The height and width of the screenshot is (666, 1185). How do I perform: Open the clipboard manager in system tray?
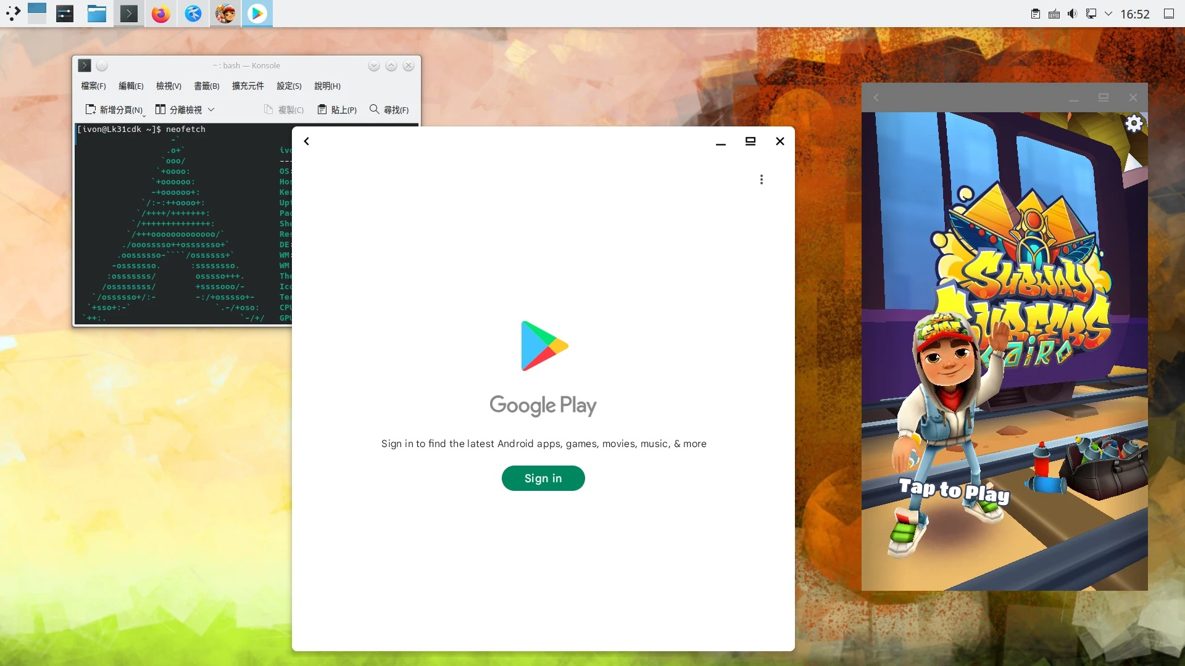[1035, 13]
